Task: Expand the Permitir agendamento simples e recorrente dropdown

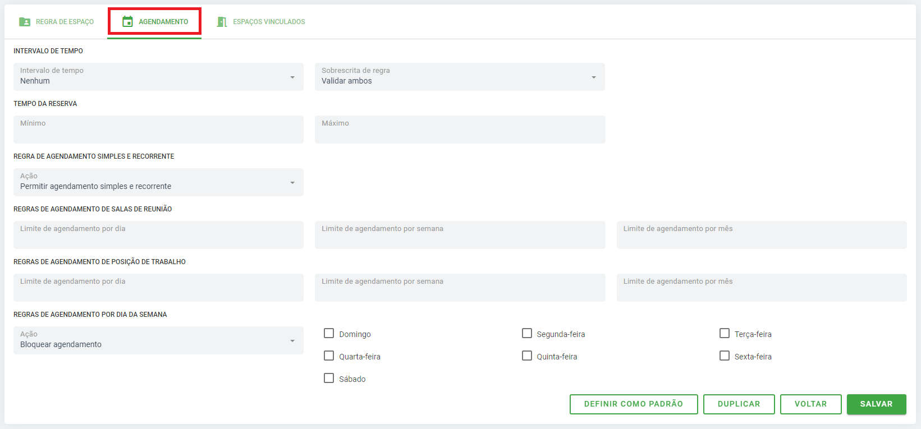Action: (158, 182)
